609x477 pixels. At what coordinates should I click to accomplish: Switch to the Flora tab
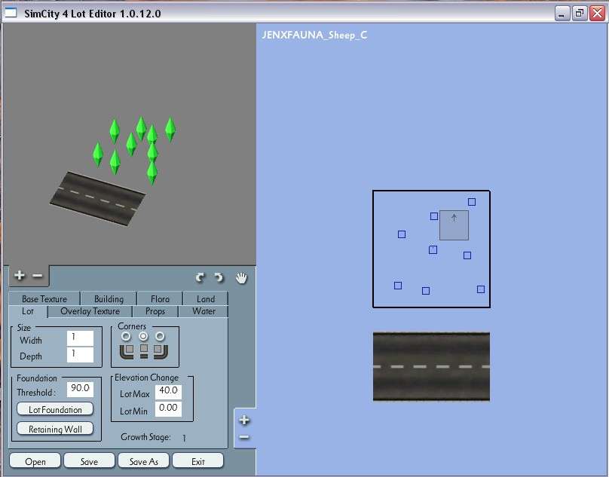click(160, 298)
